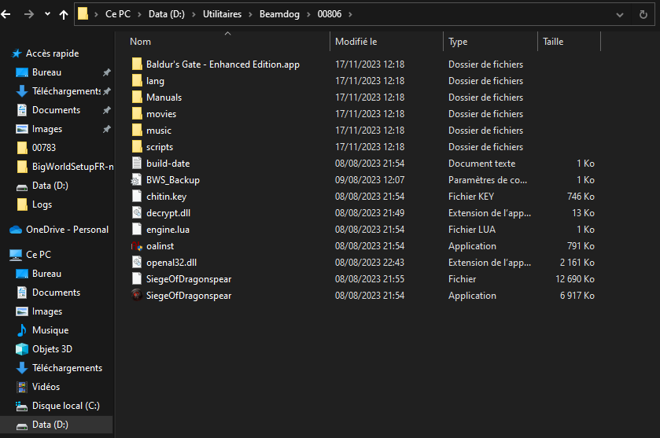Select the Manuals folder icon

coord(137,98)
